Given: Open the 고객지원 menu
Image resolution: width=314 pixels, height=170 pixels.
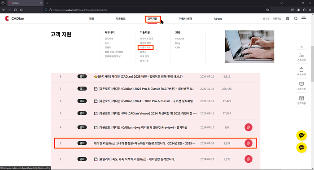Looking at the screenshot, I should [153, 19].
